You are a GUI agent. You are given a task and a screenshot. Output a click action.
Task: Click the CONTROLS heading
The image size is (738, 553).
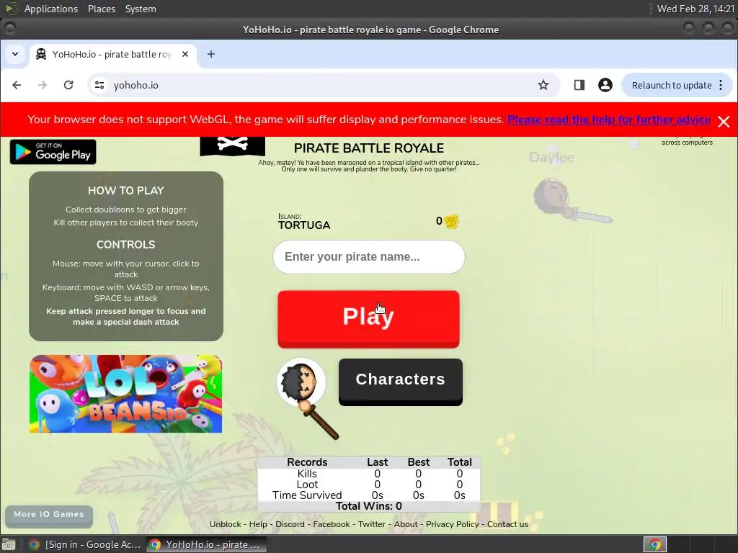tap(125, 245)
